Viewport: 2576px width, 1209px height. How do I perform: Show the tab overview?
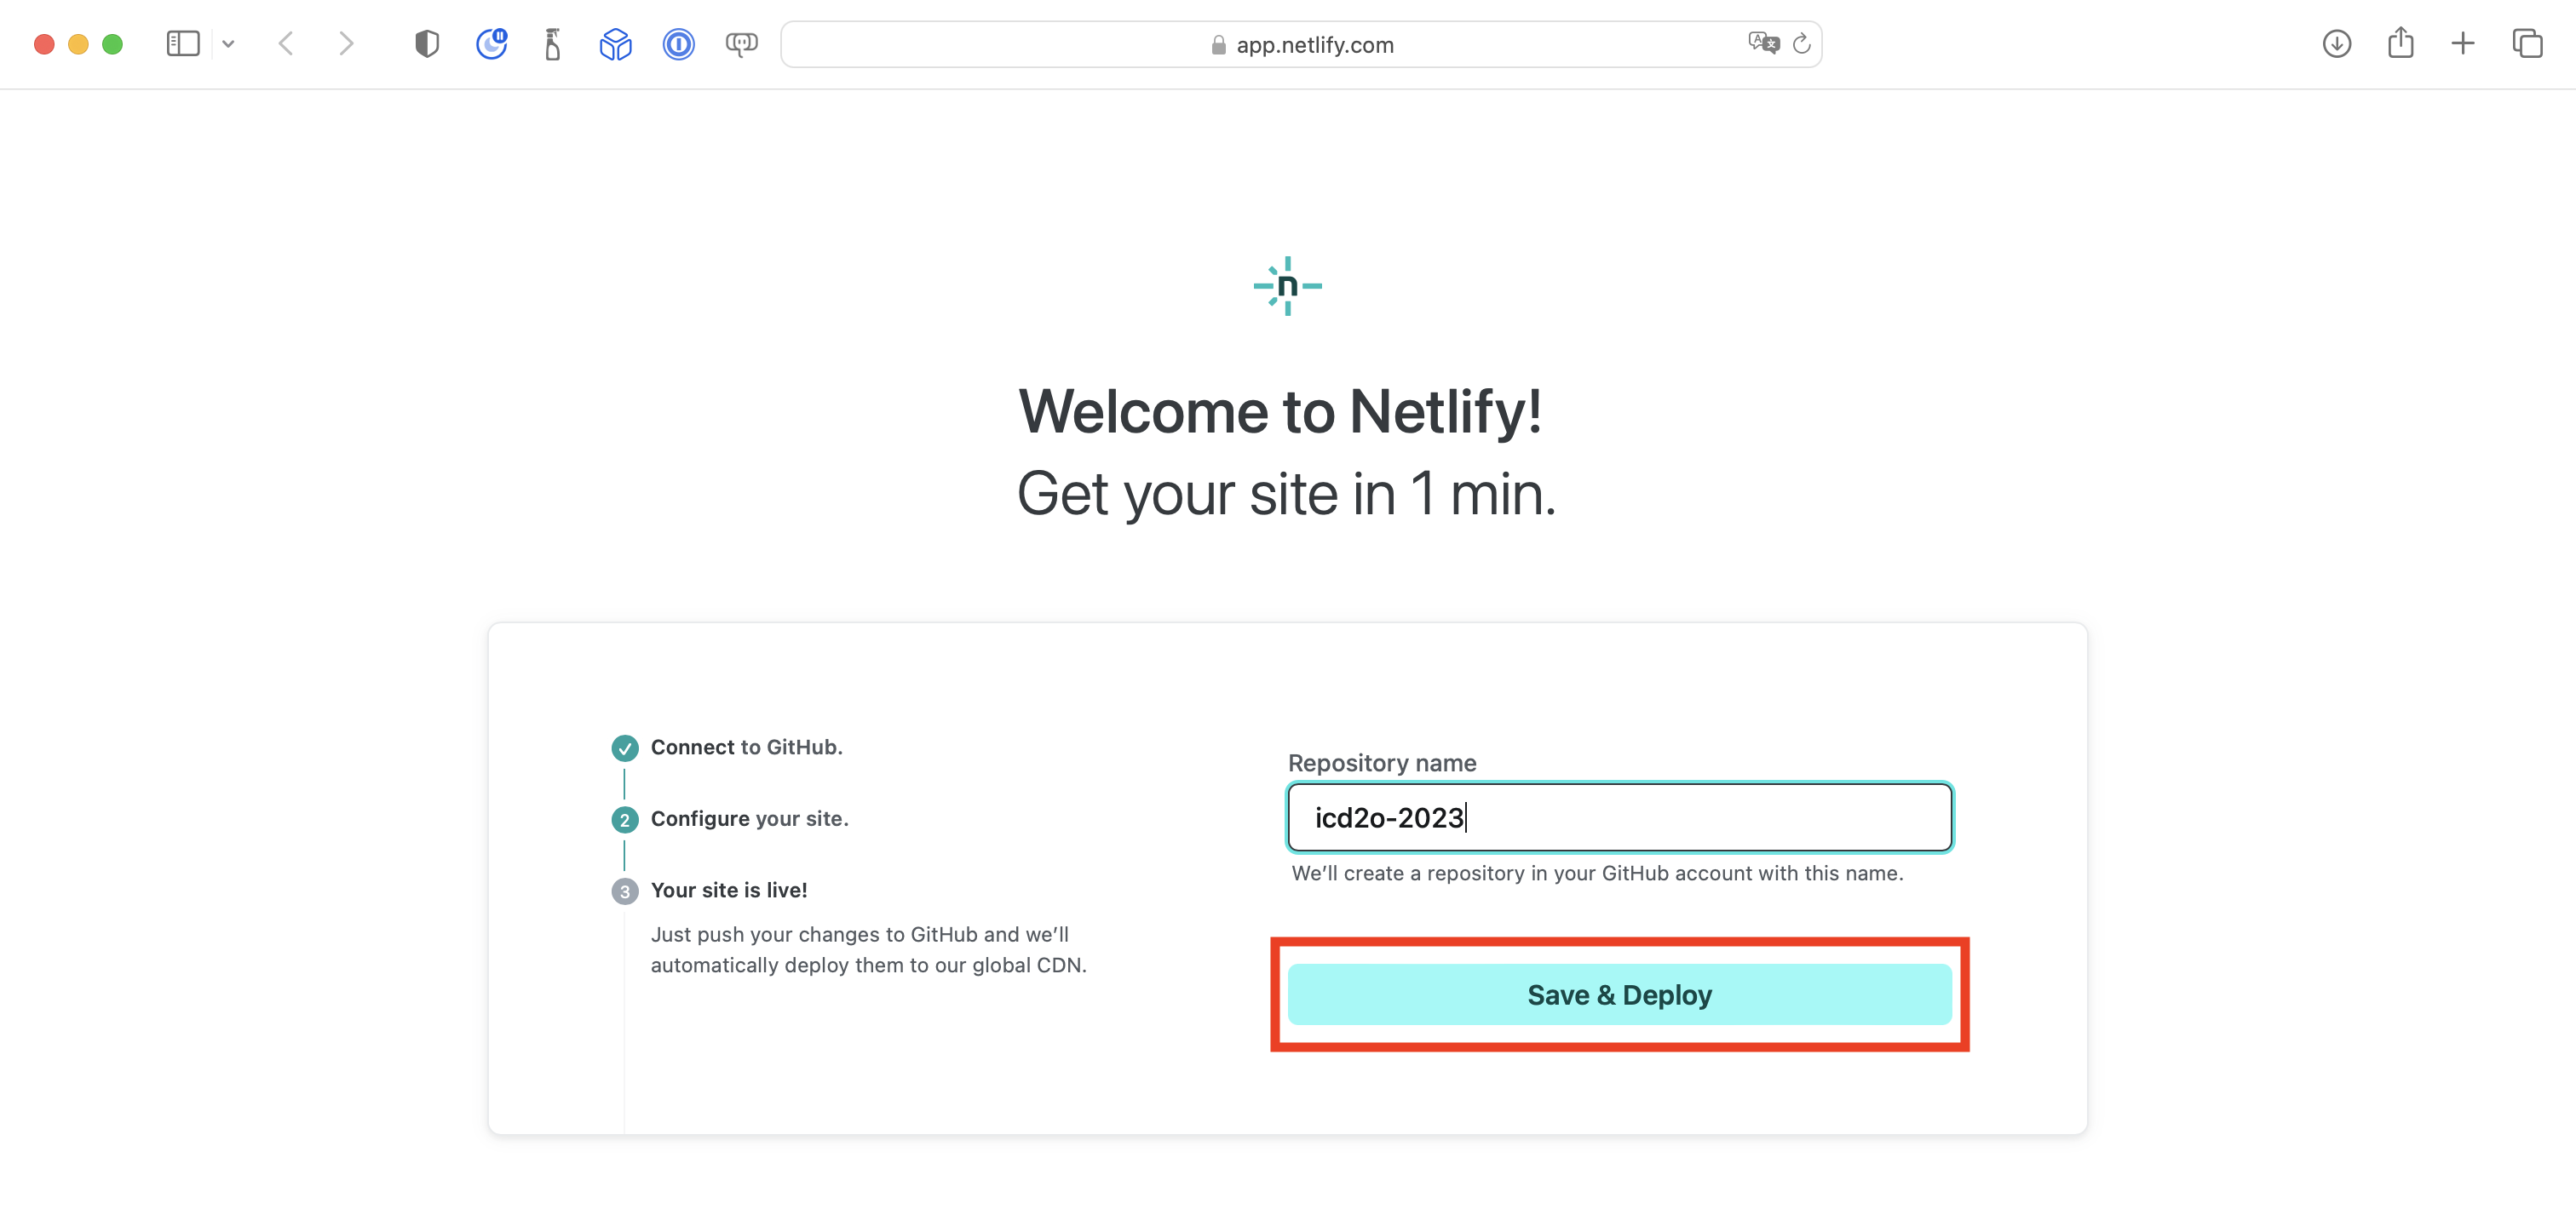(2527, 44)
